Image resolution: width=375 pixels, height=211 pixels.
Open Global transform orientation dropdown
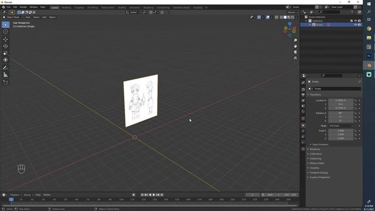point(133,12)
